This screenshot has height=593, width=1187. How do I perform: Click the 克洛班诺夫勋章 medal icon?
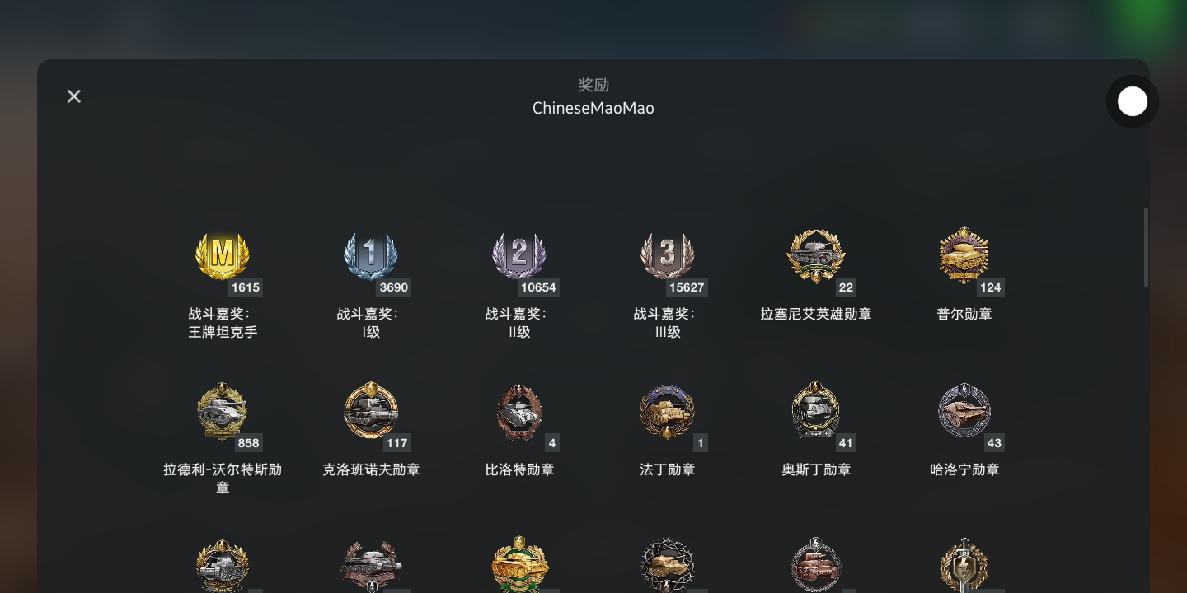(371, 411)
